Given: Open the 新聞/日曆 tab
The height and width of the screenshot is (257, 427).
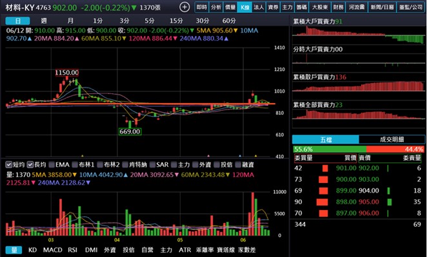Looking at the screenshot, I should [382, 7].
